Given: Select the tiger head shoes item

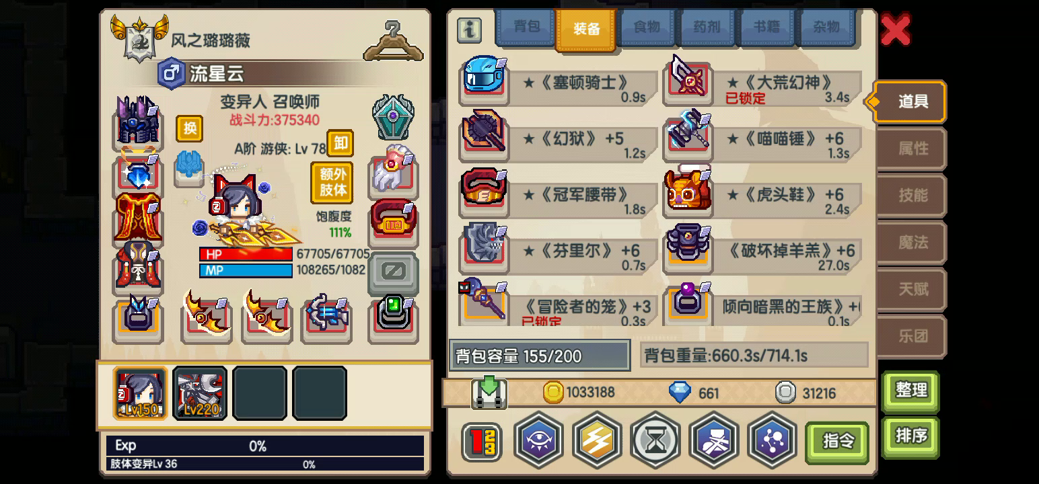Looking at the screenshot, I should click(x=687, y=192).
